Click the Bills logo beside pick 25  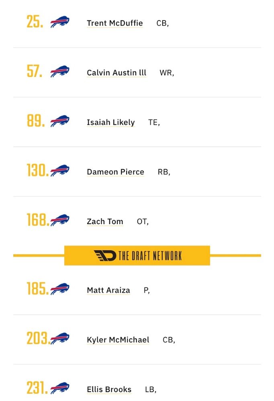point(60,22)
